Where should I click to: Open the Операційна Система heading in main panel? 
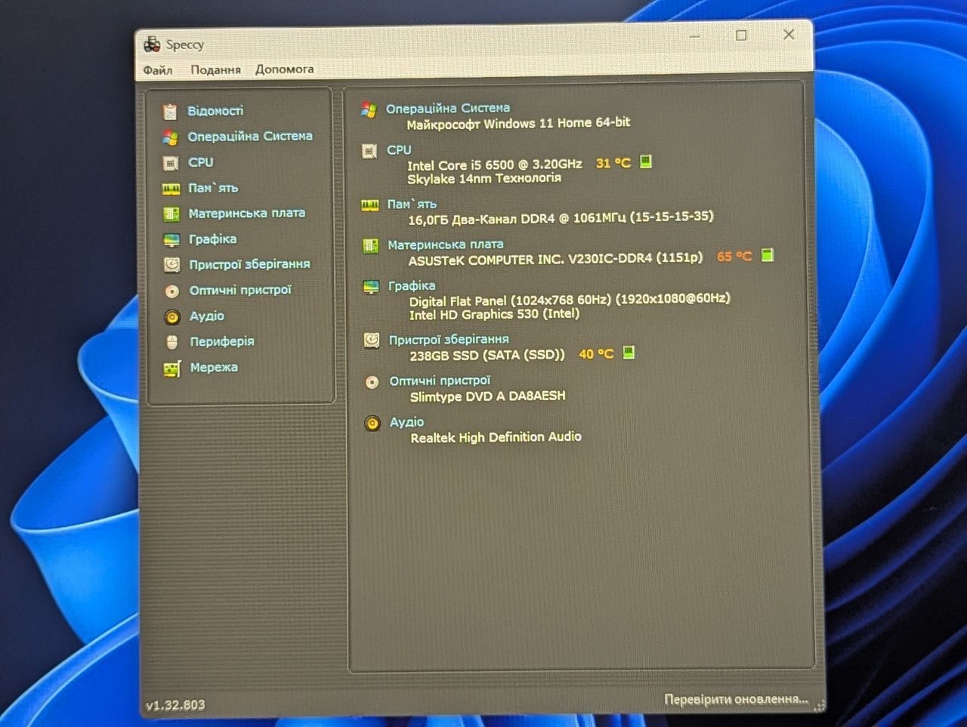[448, 108]
